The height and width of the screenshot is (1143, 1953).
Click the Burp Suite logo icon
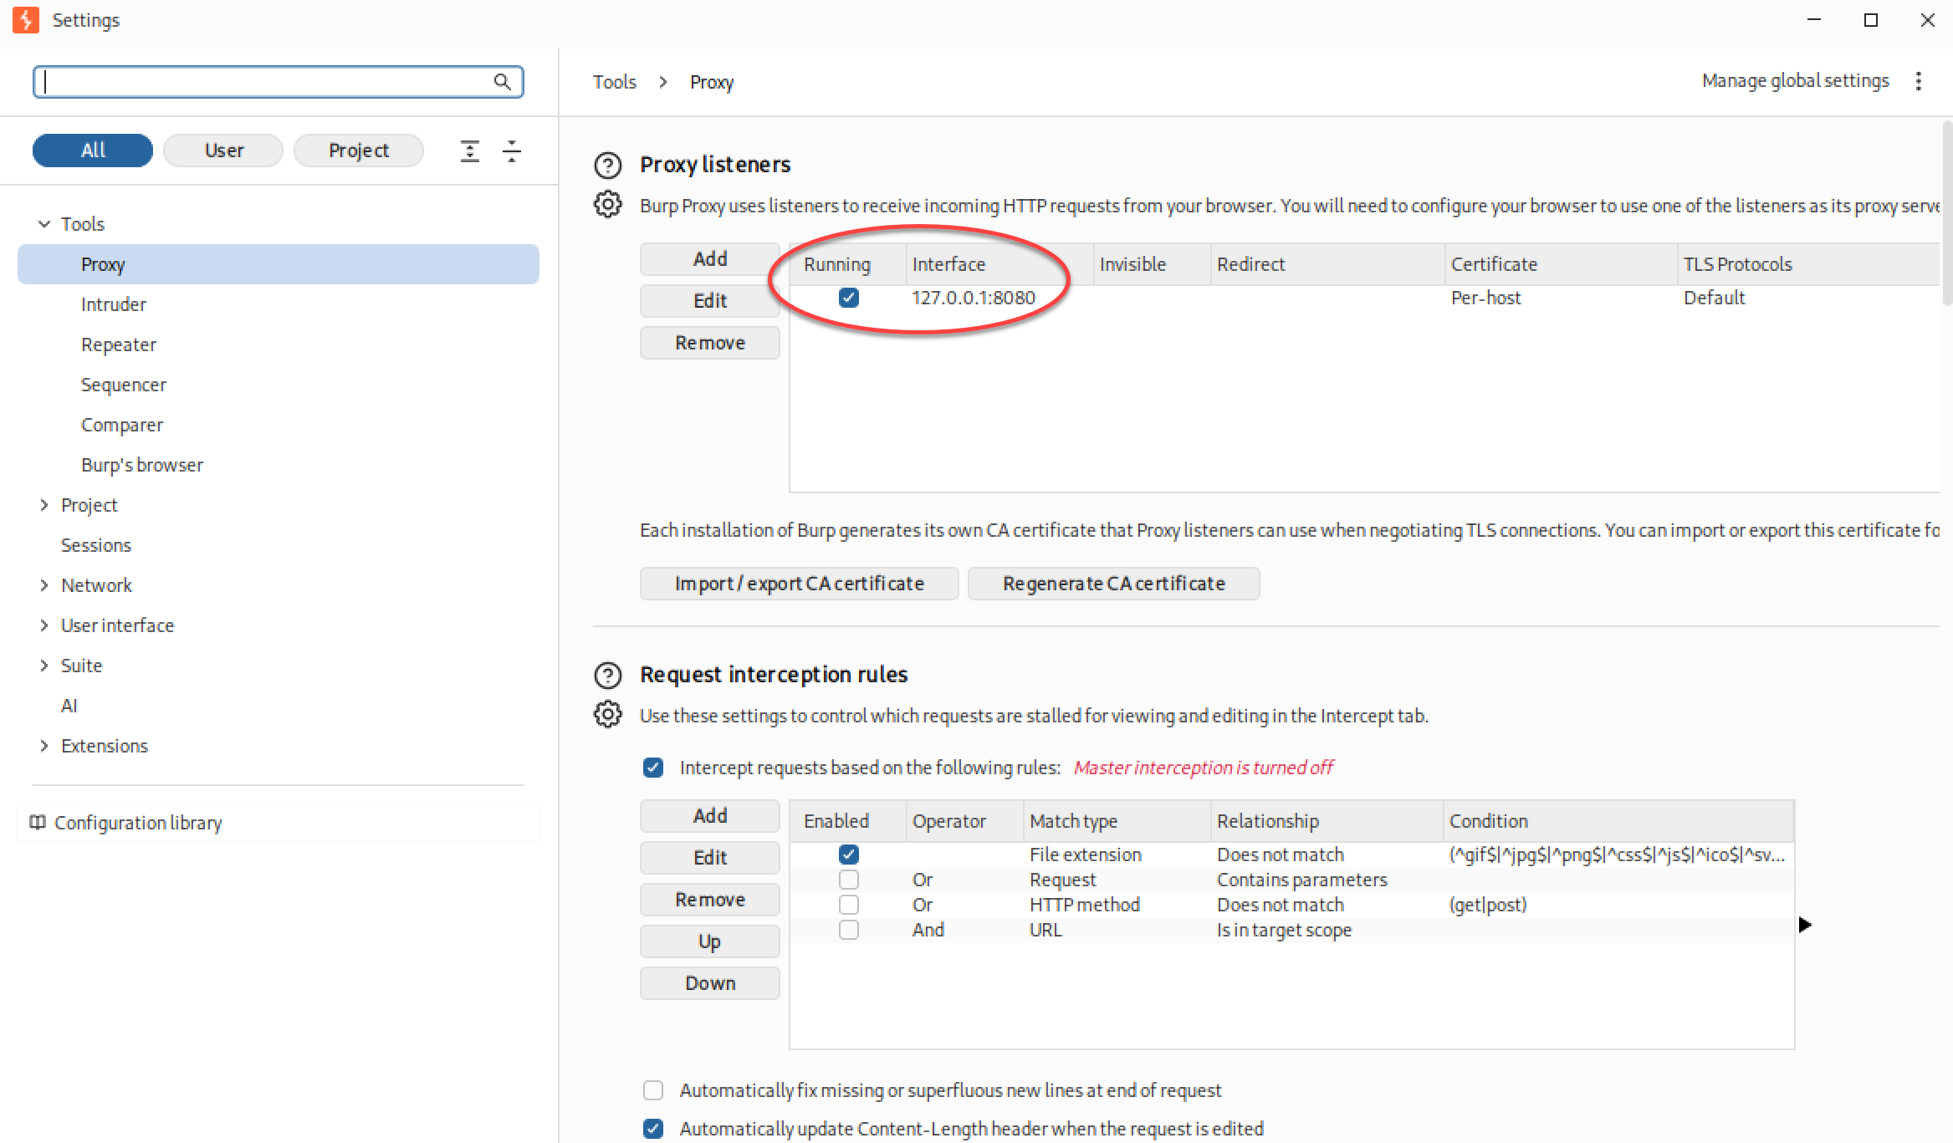click(x=26, y=20)
